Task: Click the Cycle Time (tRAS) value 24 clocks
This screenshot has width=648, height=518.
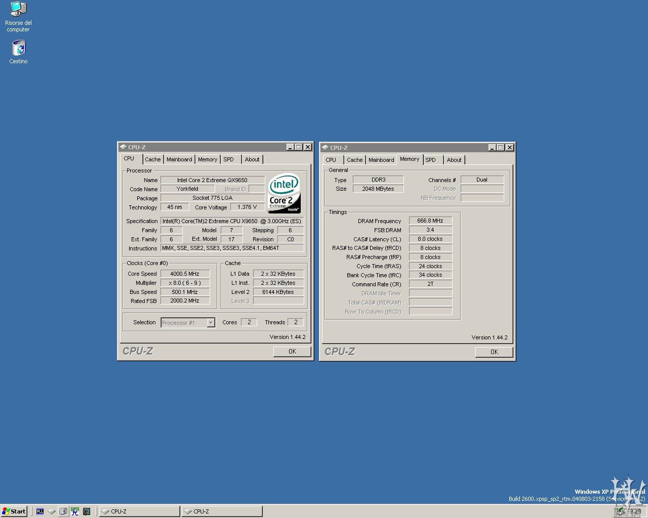Action: pyautogui.click(x=430, y=266)
